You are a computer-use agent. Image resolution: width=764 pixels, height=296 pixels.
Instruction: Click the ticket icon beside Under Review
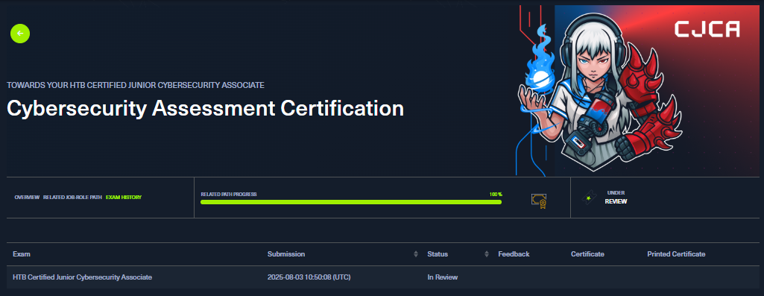point(589,198)
